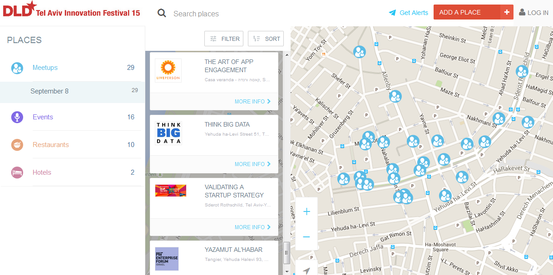Click the ADD A PLACE button

coord(474,12)
